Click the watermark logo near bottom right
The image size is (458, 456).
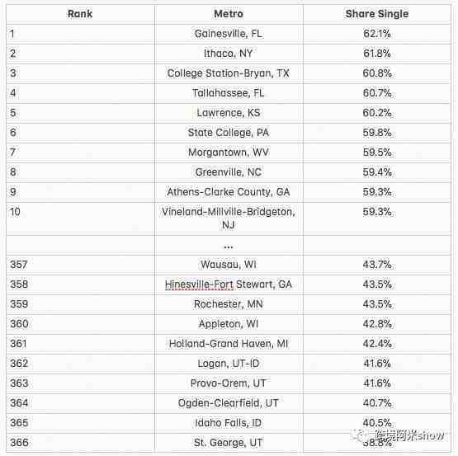coord(398,435)
